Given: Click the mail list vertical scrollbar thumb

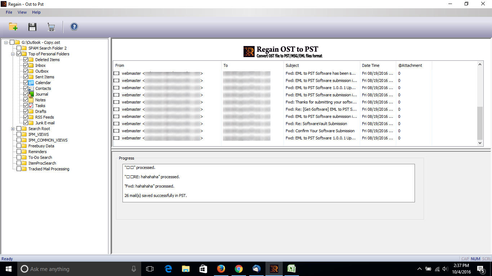Looking at the screenshot, I should (x=480, y=123).
